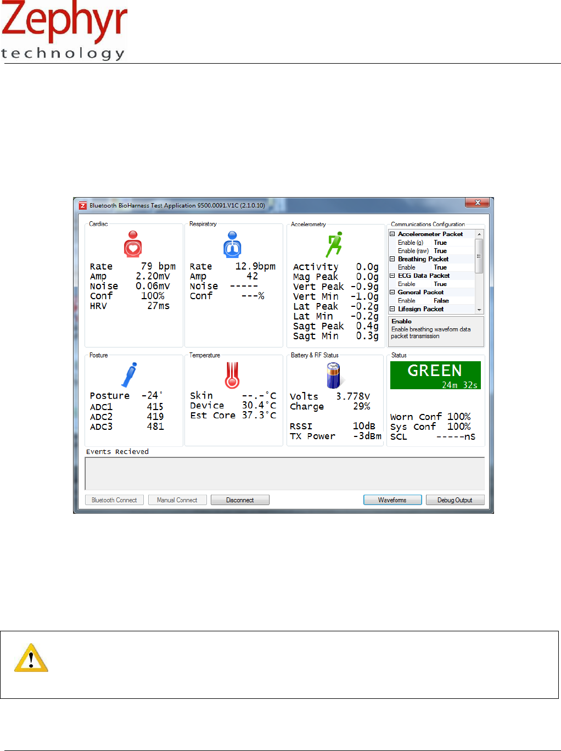Click the configuration list scroll up arrow

[x=479, y=234]
